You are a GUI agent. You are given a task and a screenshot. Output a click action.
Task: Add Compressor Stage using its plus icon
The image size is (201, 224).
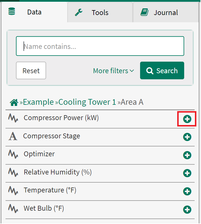tap(187, 137)
